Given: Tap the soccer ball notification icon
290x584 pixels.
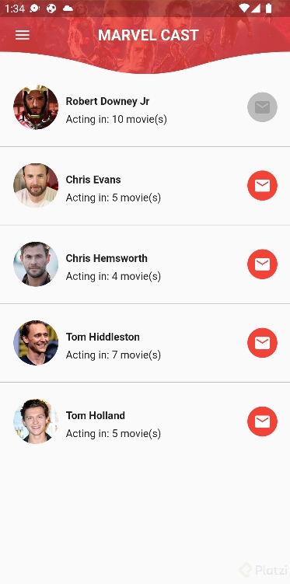Looking at the screenshot, I should click(51, 9).
